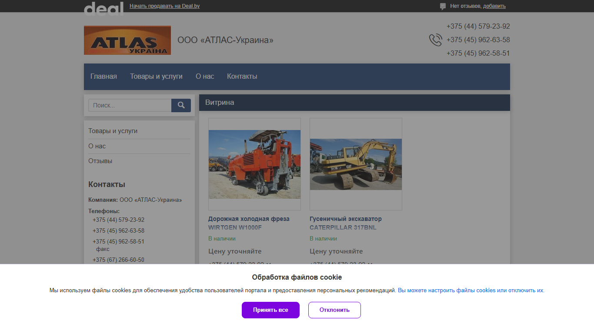Click sidebar phone +375 (67) 266-60-50
The height and width of the screenshot is (334, 594).
(x=118, y=260)
